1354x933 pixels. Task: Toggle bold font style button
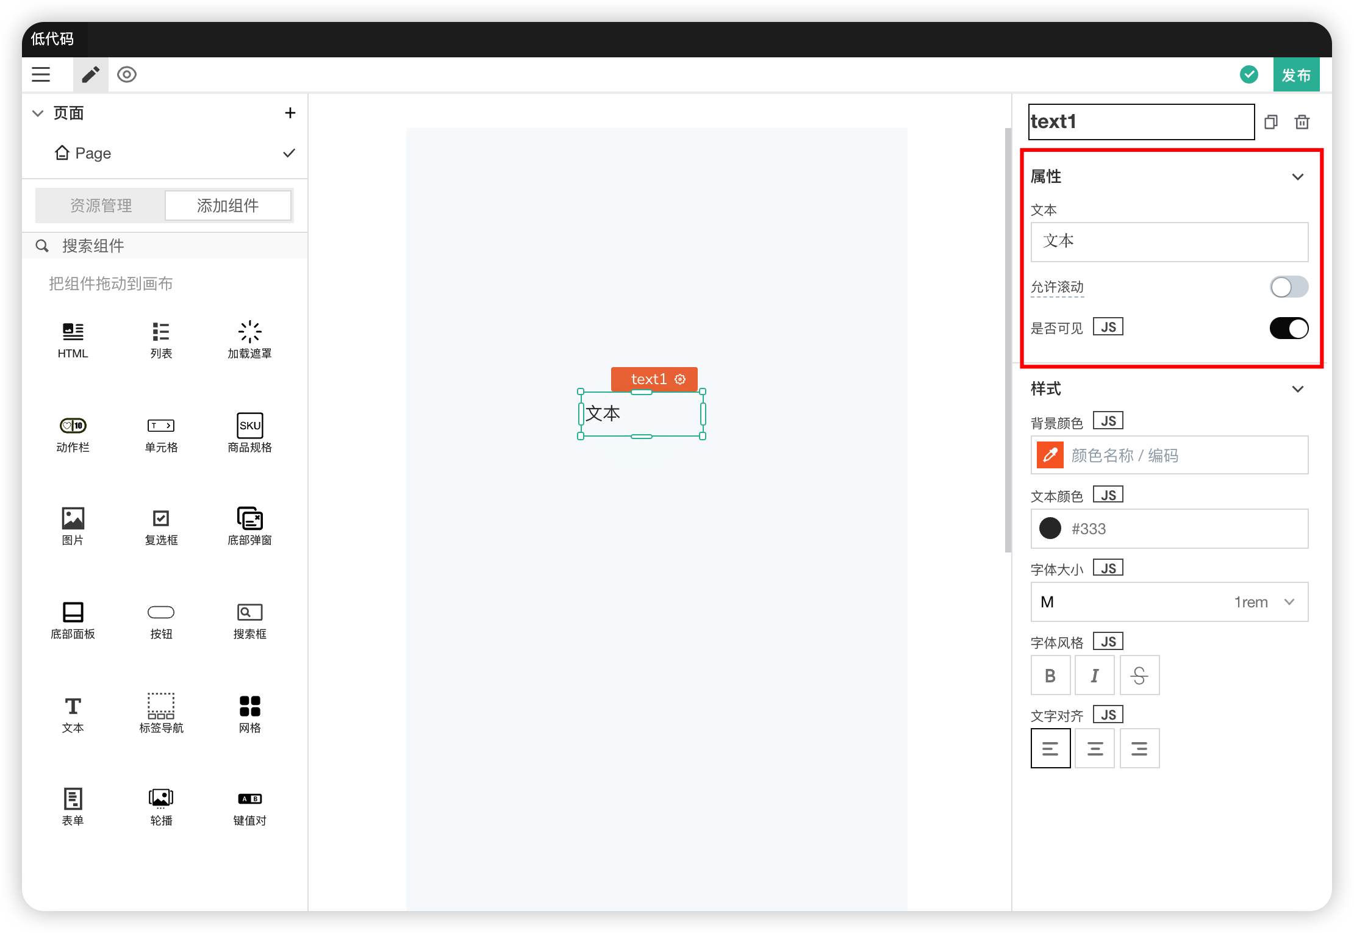pyautogui.click(x=1050, y=675)
